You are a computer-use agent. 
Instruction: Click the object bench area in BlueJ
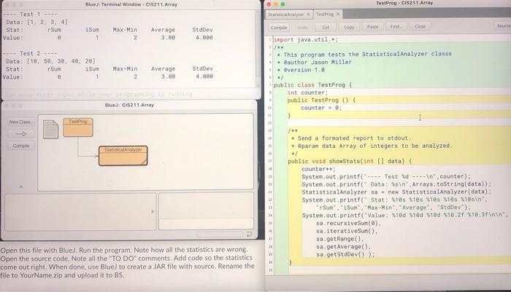tap(80, 212)
